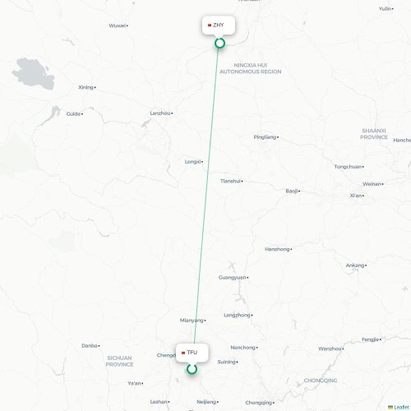
Task: Click the TFU airport label popup
Action: 192,353
